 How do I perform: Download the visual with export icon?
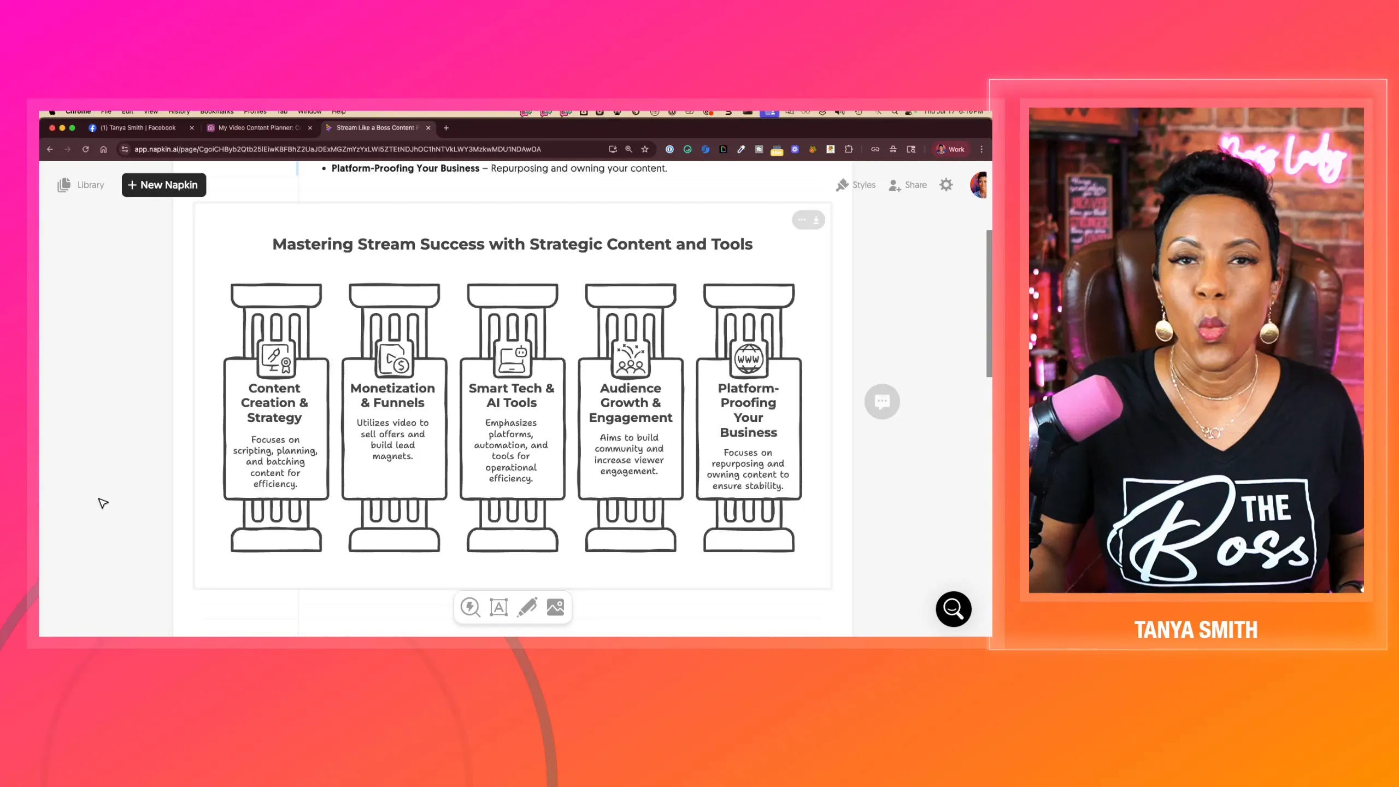coord(816,220)
